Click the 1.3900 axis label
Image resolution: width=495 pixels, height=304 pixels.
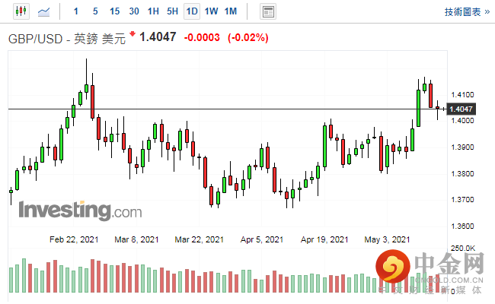tap(462, 147)
